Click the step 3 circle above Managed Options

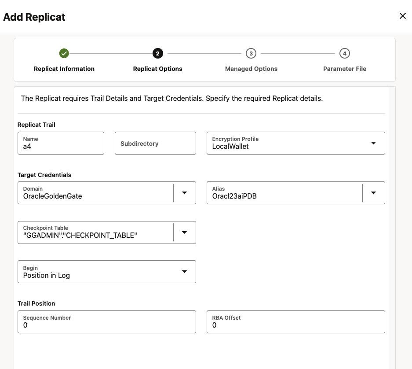click(x=251, y=53)
